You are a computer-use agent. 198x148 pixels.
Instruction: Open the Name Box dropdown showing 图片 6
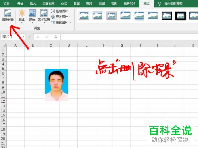coord(23,37)
